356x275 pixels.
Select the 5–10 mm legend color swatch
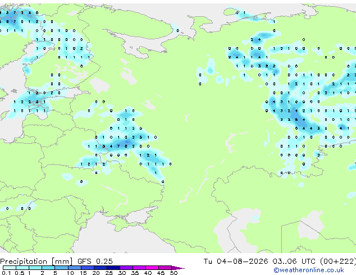pos(61,268)
